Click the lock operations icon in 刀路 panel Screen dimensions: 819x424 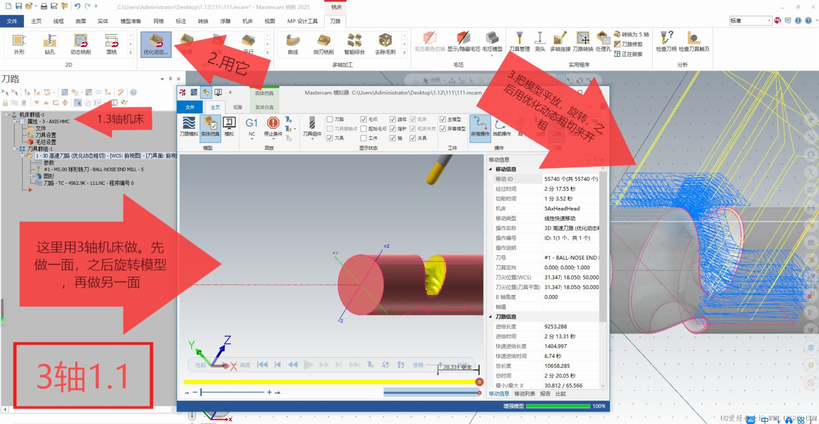(x=5, y=103)
